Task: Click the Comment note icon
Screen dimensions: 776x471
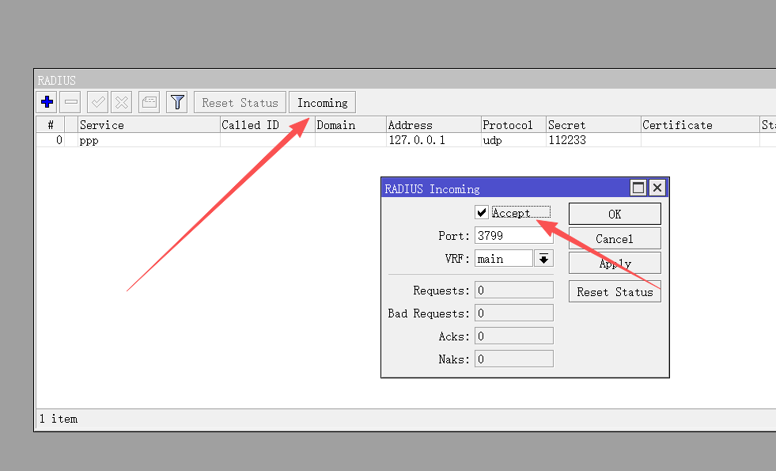Action: [x=149, y=102]
